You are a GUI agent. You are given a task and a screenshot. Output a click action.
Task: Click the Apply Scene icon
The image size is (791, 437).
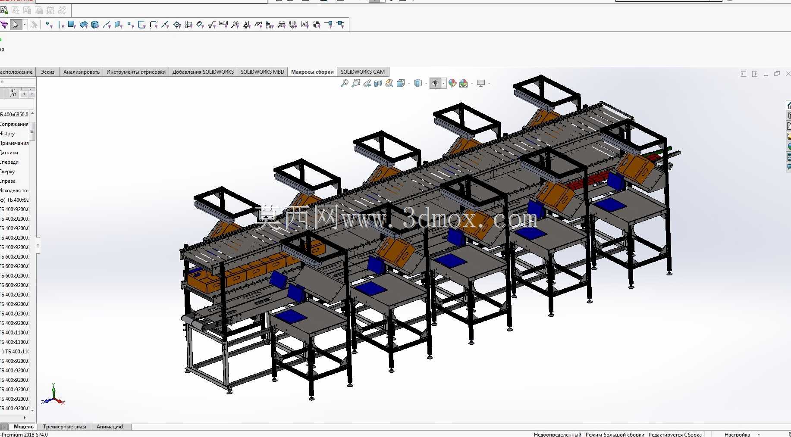pyautogui.click(x=464, y=83)
